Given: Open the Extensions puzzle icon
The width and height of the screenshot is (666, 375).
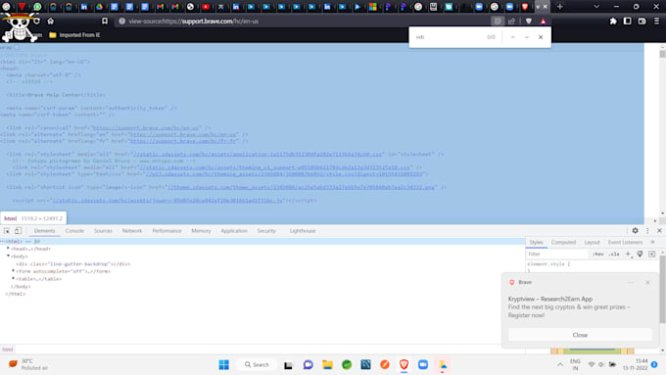Looking at the screenshot, I should [x=613, y=21].
